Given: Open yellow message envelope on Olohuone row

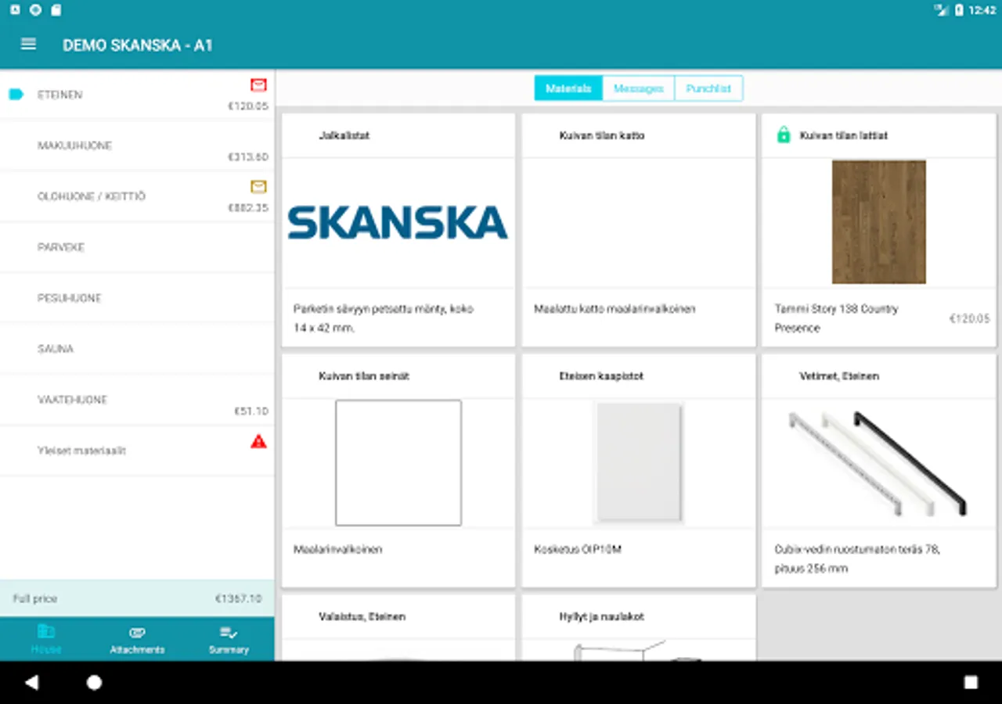Looking at the screenshot, I should tap(258, 187).
